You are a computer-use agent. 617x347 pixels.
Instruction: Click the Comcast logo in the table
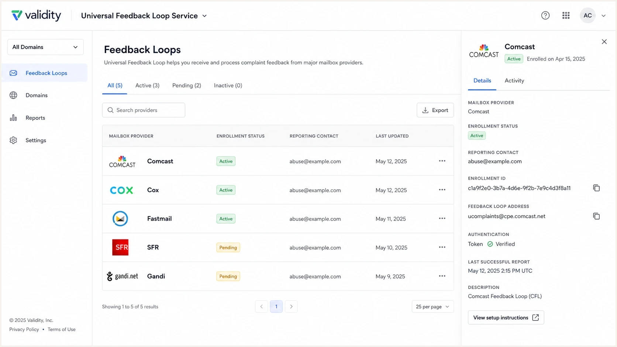(122, 162)
